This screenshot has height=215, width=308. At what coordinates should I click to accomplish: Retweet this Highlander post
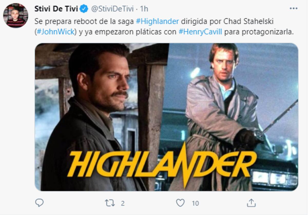(110, 203)
